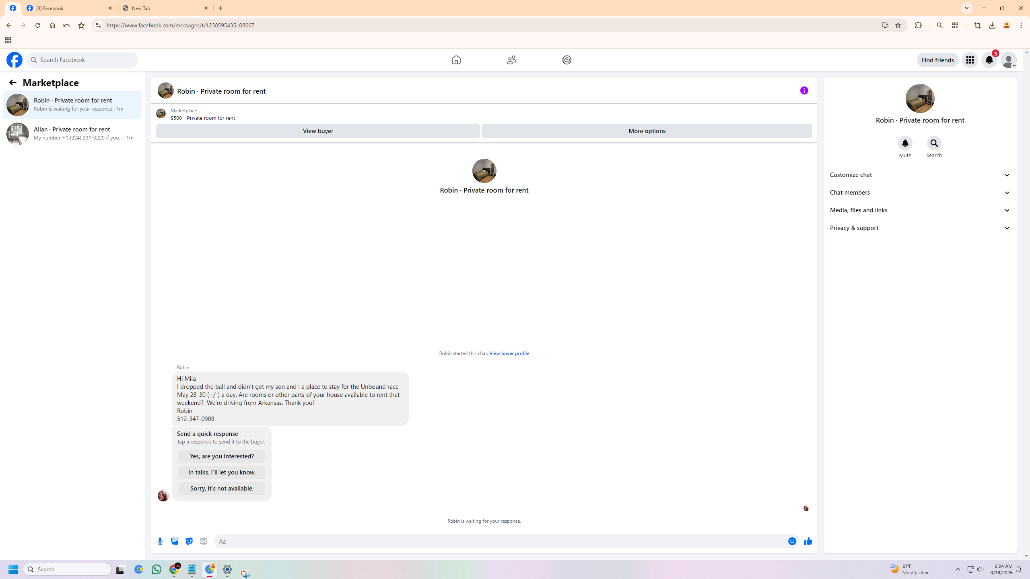The height and width of the screenshot is (579, 1030).
Task: Send quick reply "Sorry, it's not available."
Action: (222, 489)
